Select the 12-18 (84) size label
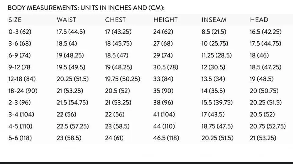The image size is (293, 164). click(22, 79)
